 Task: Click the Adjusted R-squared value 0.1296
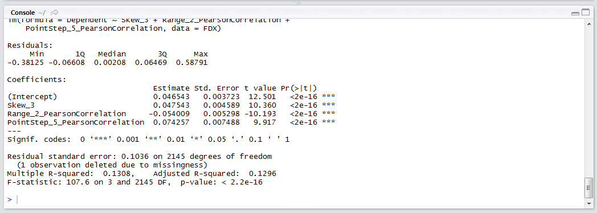[263, 174]
